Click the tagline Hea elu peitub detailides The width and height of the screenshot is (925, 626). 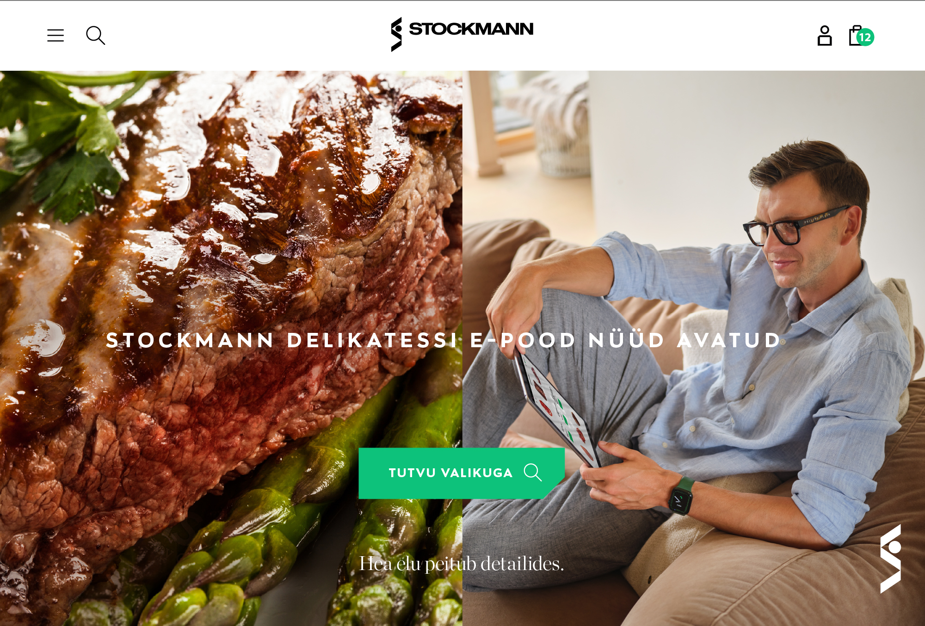coord(462,564)
